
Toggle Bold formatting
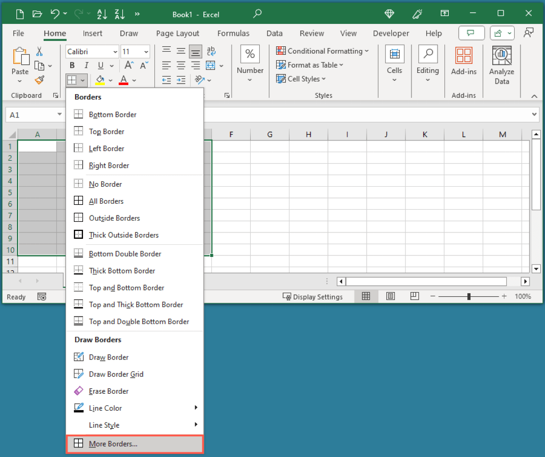click(x=72, y=65)
